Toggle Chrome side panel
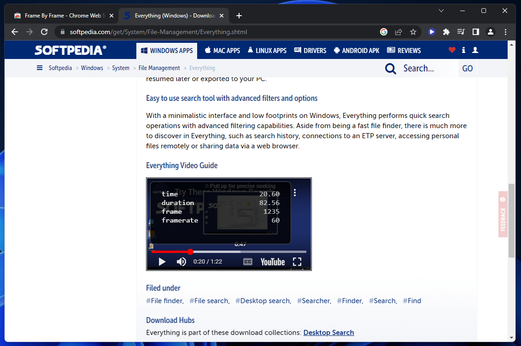This screenshot has width=521, height=346. tap(476, 32)
